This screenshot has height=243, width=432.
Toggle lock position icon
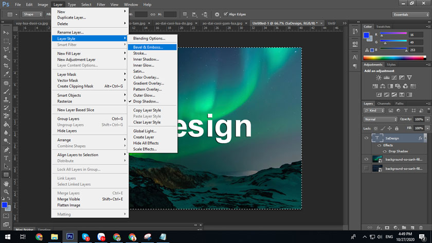tap(390, 128)
